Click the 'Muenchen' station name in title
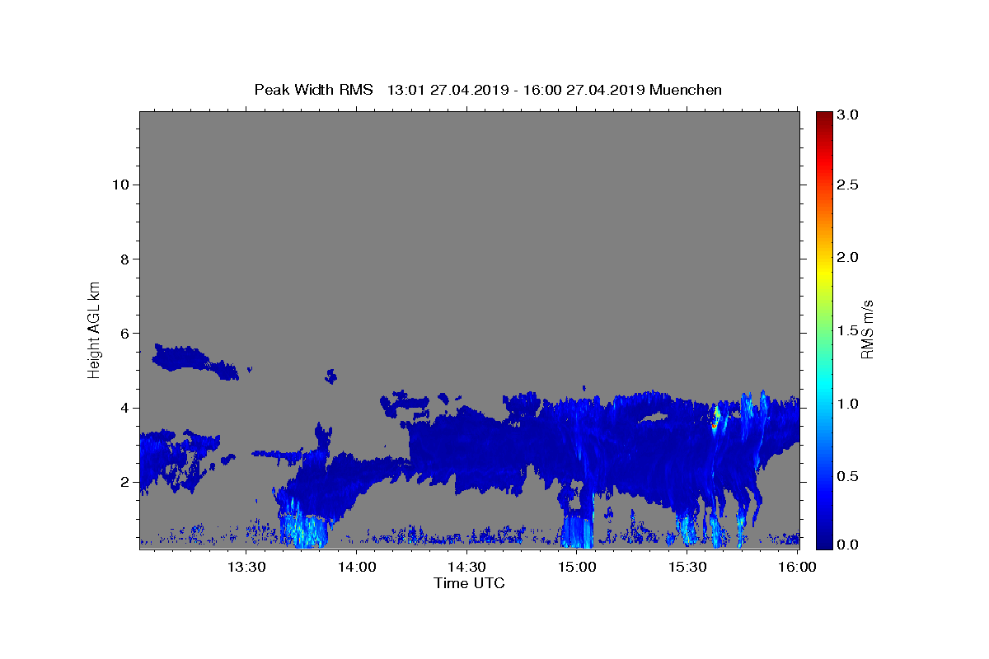This screenshot has width=989, height=659. pyautogui.click(x=686, y=90)
